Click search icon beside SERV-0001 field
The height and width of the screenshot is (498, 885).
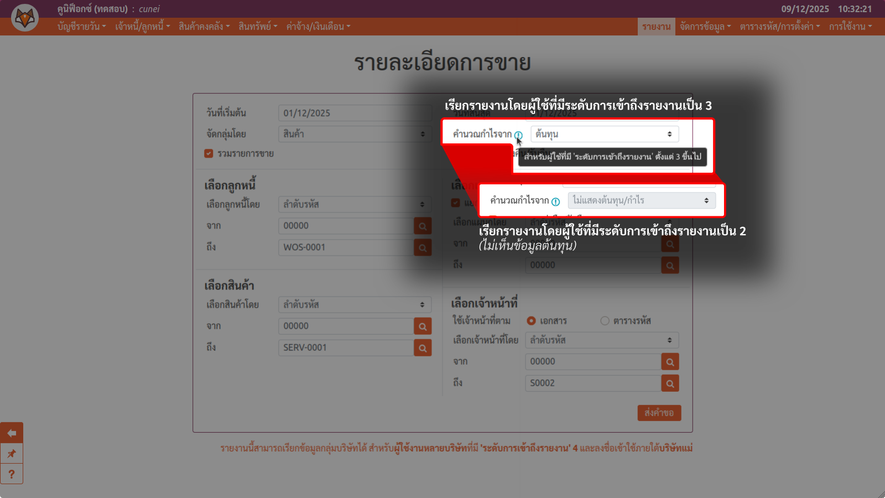423,347
